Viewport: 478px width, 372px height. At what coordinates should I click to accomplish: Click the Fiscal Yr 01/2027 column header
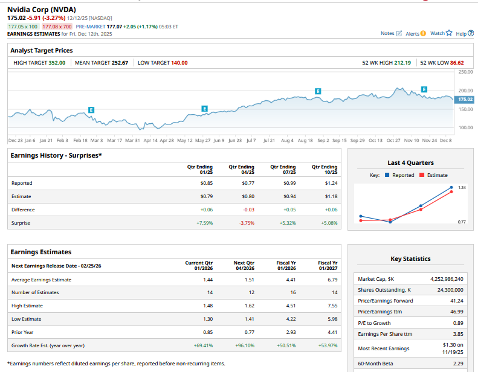point(327,265)
